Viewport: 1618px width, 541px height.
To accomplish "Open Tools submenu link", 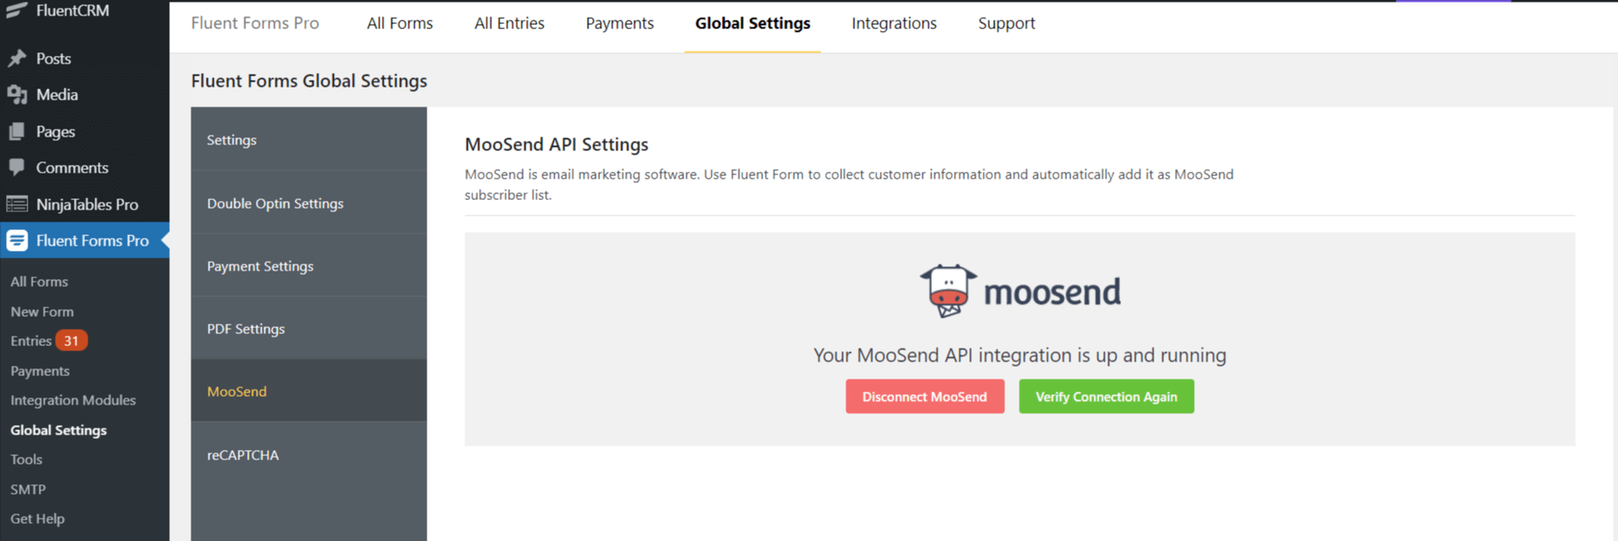I will (26, 459).
